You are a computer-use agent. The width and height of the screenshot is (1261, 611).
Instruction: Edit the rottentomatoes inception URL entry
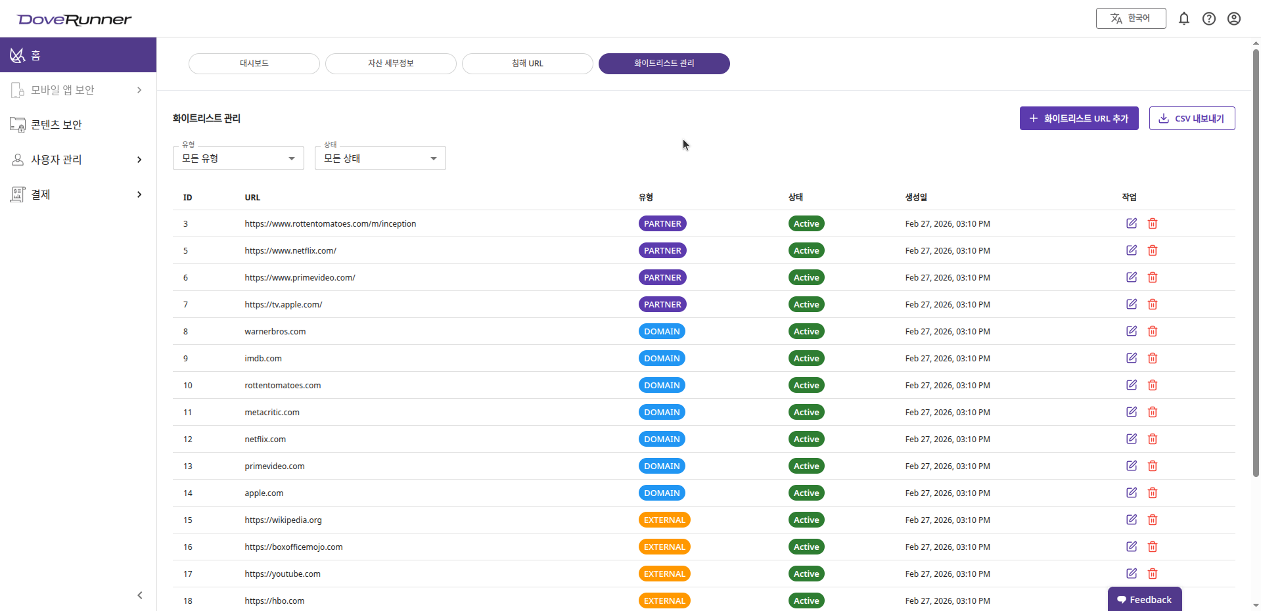coord(1131,223)
